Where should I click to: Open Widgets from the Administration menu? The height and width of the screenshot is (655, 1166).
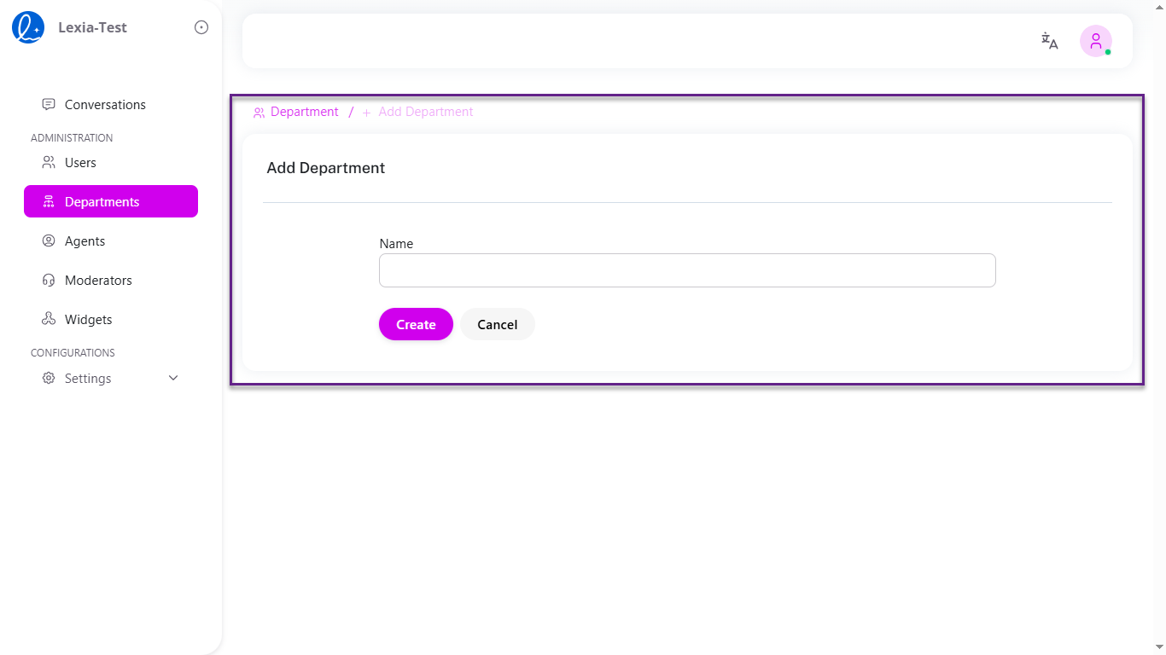tap(88, 319)
